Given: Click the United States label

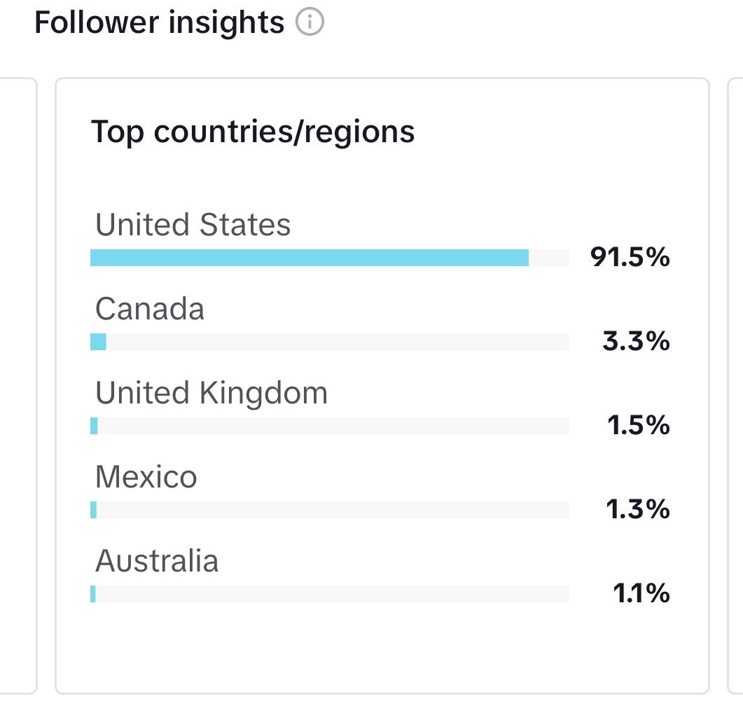Looking at the screenshot, I should (x=193, y=224).
